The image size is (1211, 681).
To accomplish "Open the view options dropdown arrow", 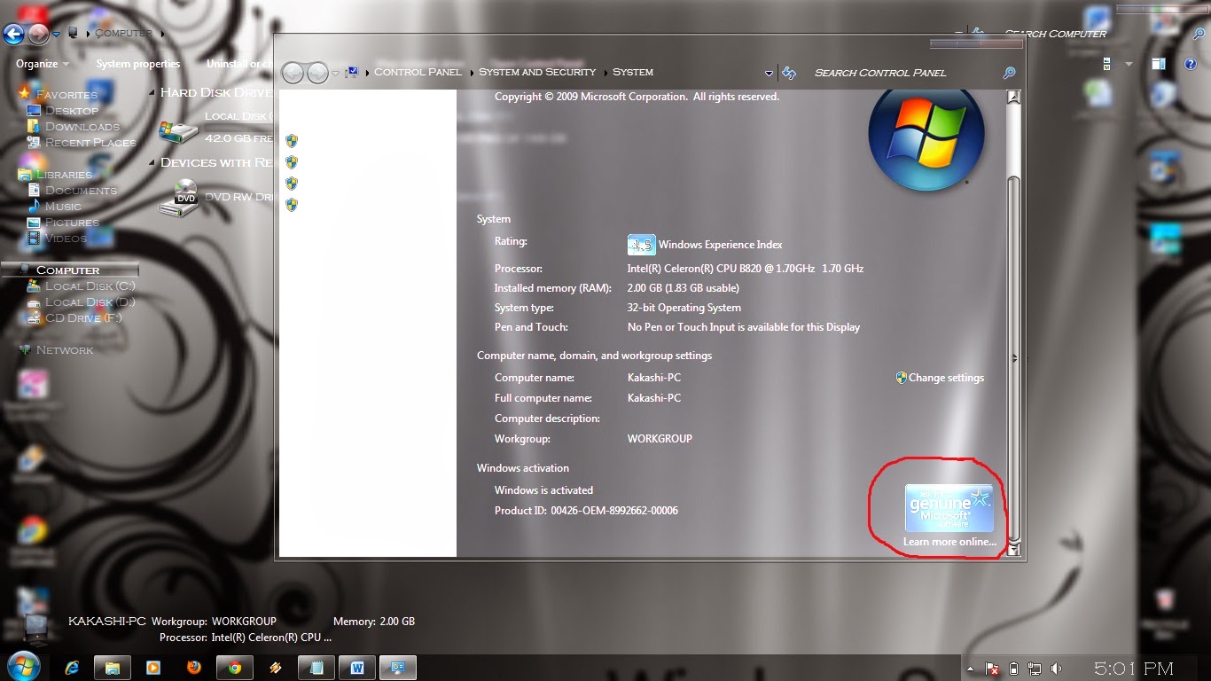I will [x=1129, y=64].
